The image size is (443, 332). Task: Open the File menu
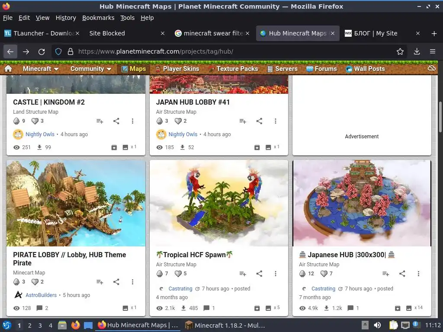tap(8, 18)
